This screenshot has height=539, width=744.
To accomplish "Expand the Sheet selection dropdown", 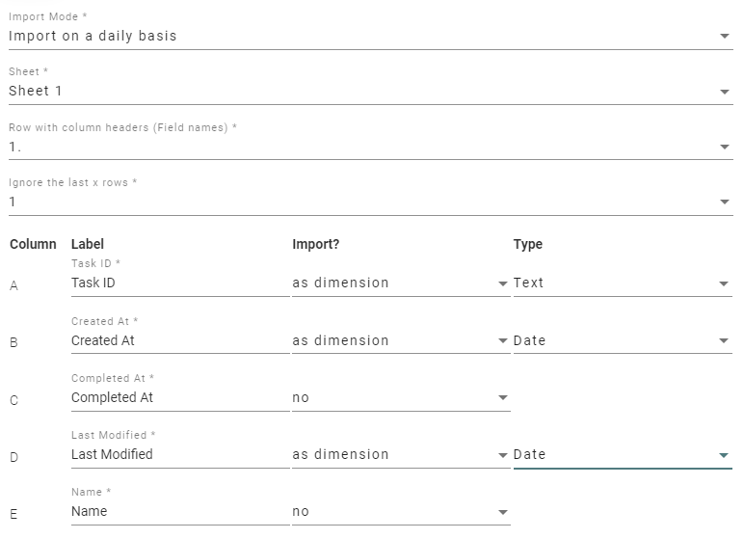I will (x=366, y=91).
